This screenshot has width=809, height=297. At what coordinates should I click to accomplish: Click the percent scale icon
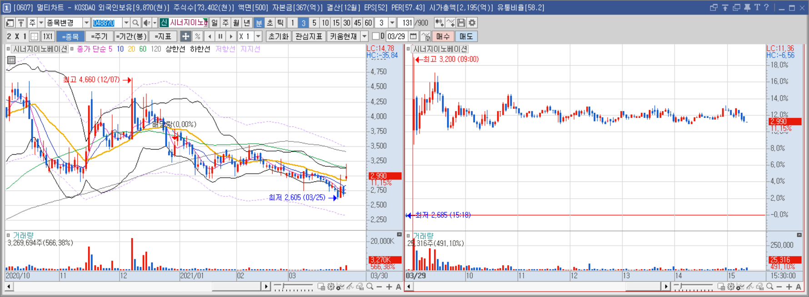pyautogui.click(x=197, y=36)
